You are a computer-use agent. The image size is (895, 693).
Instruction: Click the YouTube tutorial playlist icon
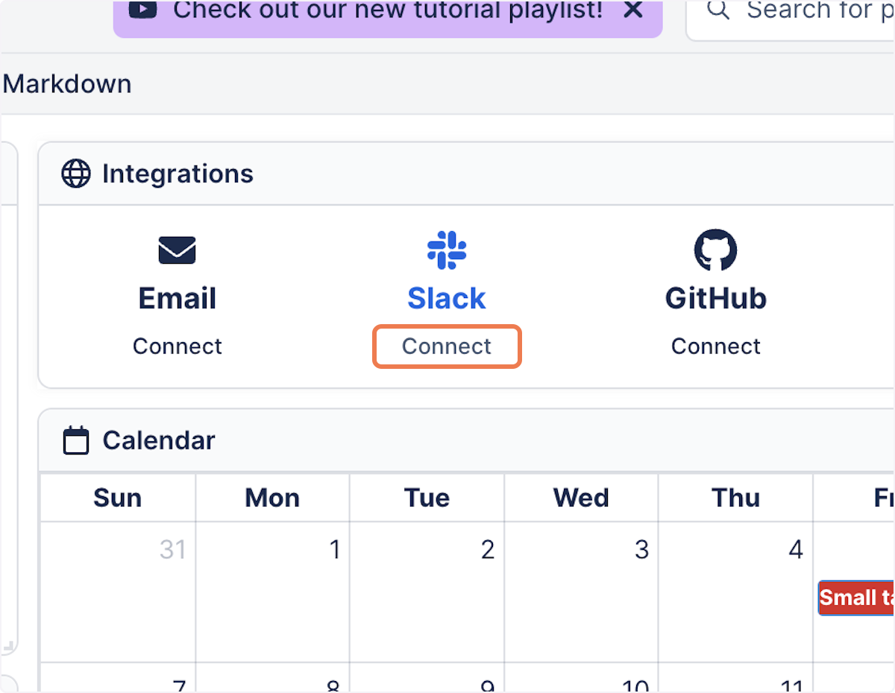pyautogui.click(x=143, y=10)
